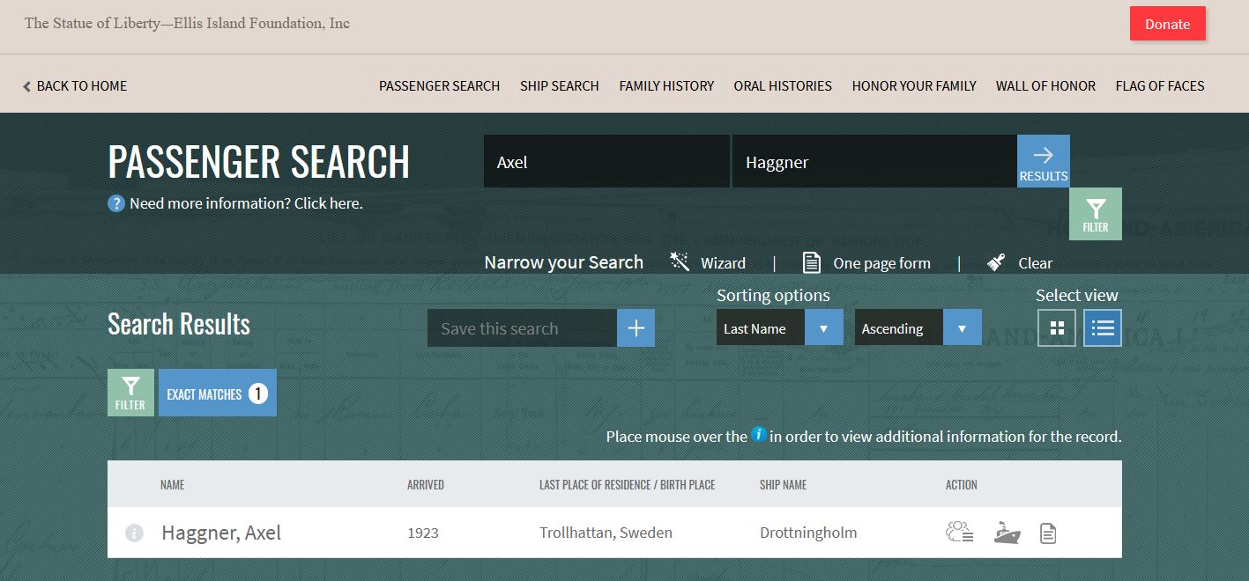Screen dimensions: 1249x581
Task: Click the Arrived column header
Action: click(426, 485)
